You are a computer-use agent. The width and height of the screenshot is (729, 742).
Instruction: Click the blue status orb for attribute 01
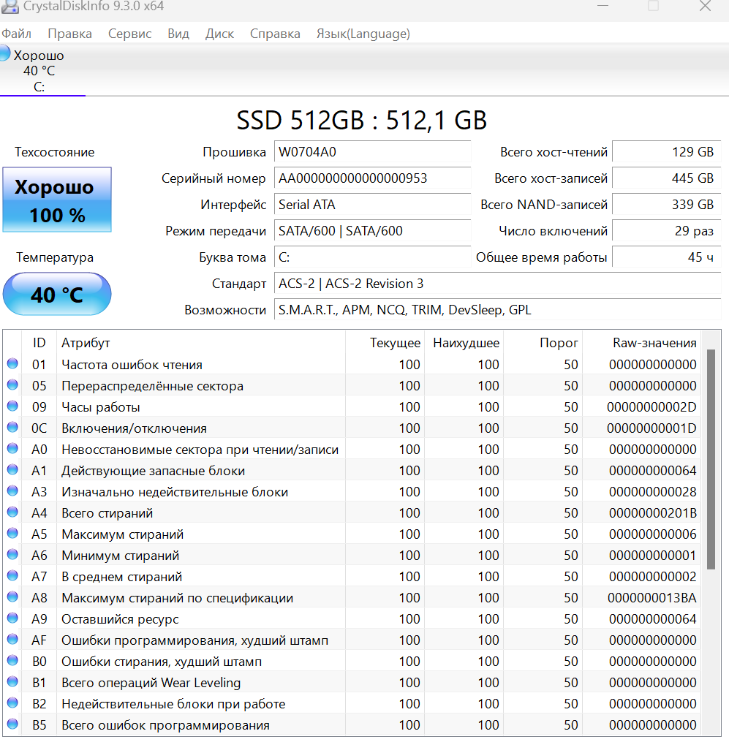12,364
